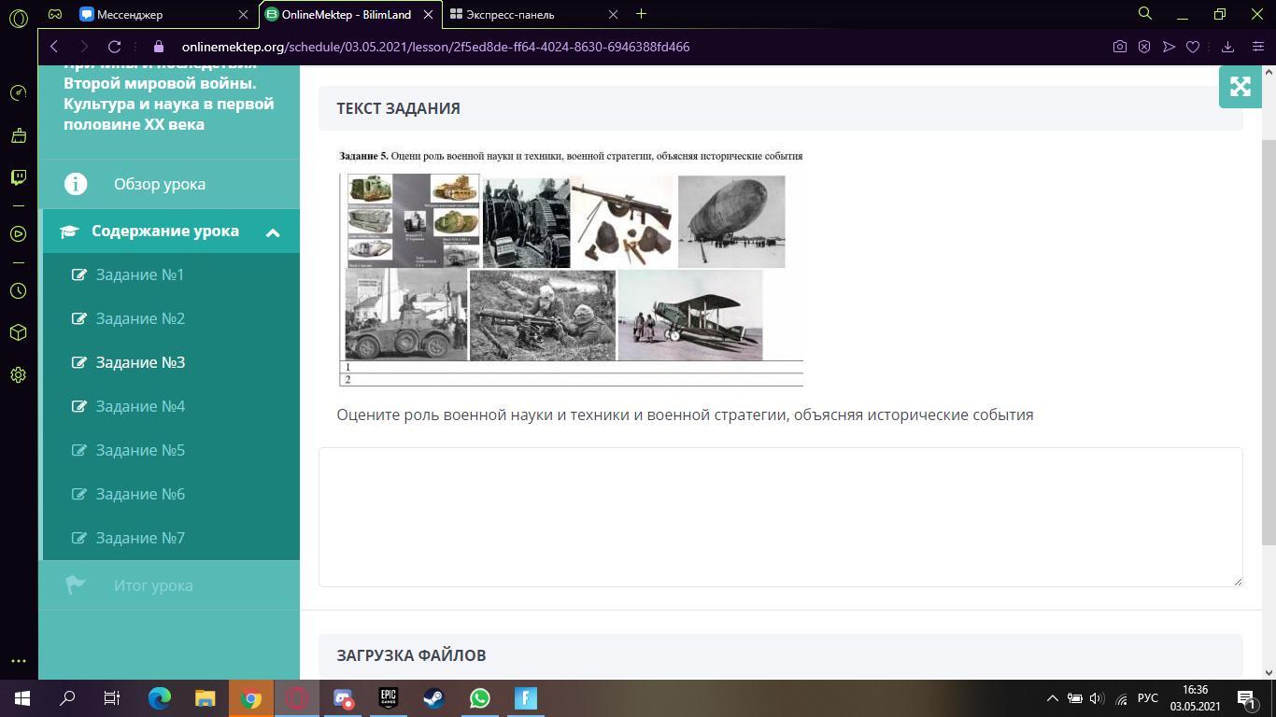1276x717 pixels.
Task: Close the Мессенджер tab
Action: [243, 14]
